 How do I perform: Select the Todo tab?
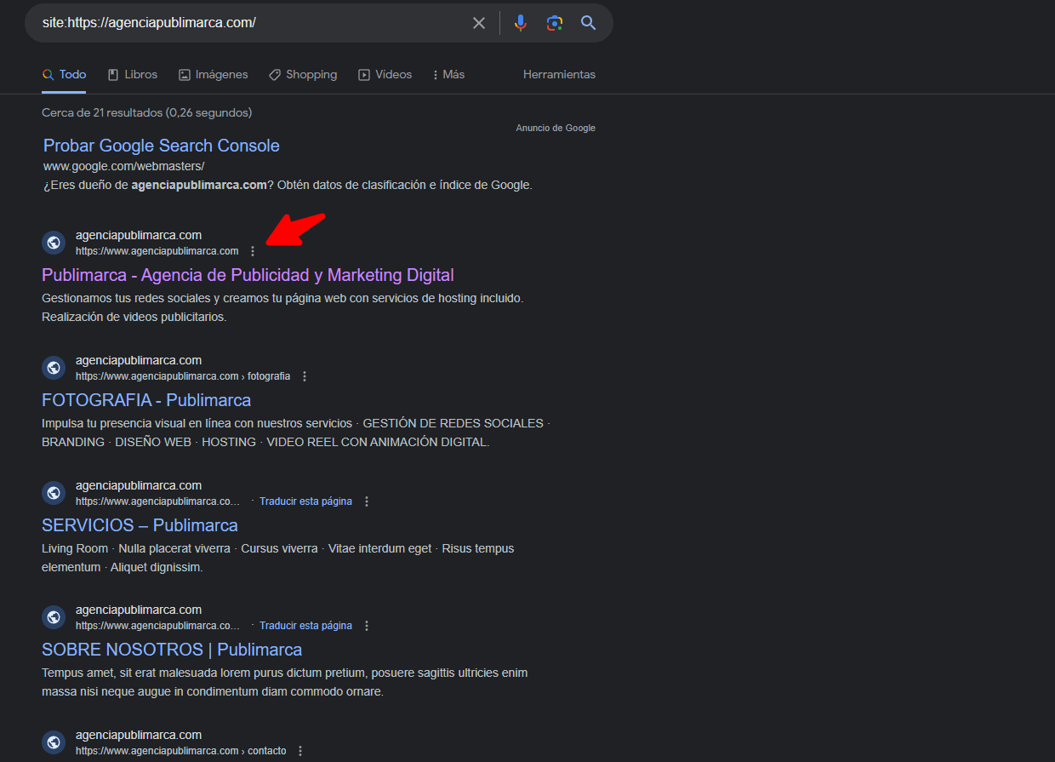tap(65, 75)
